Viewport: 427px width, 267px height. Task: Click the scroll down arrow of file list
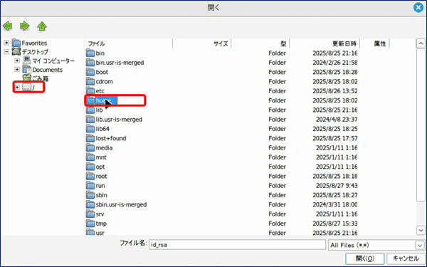click(x=421, y=231)
